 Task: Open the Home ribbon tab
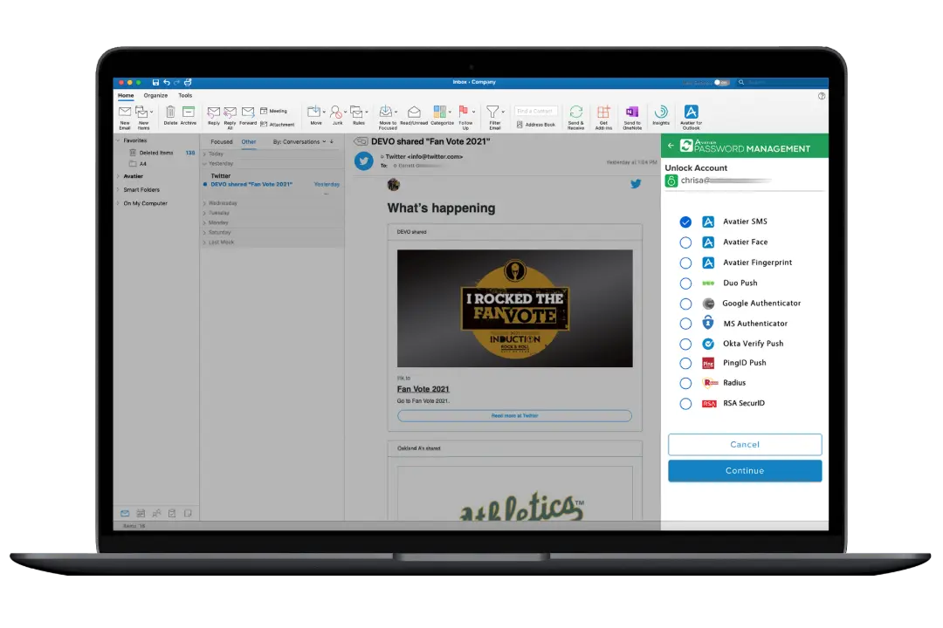(x=126, y=96)
